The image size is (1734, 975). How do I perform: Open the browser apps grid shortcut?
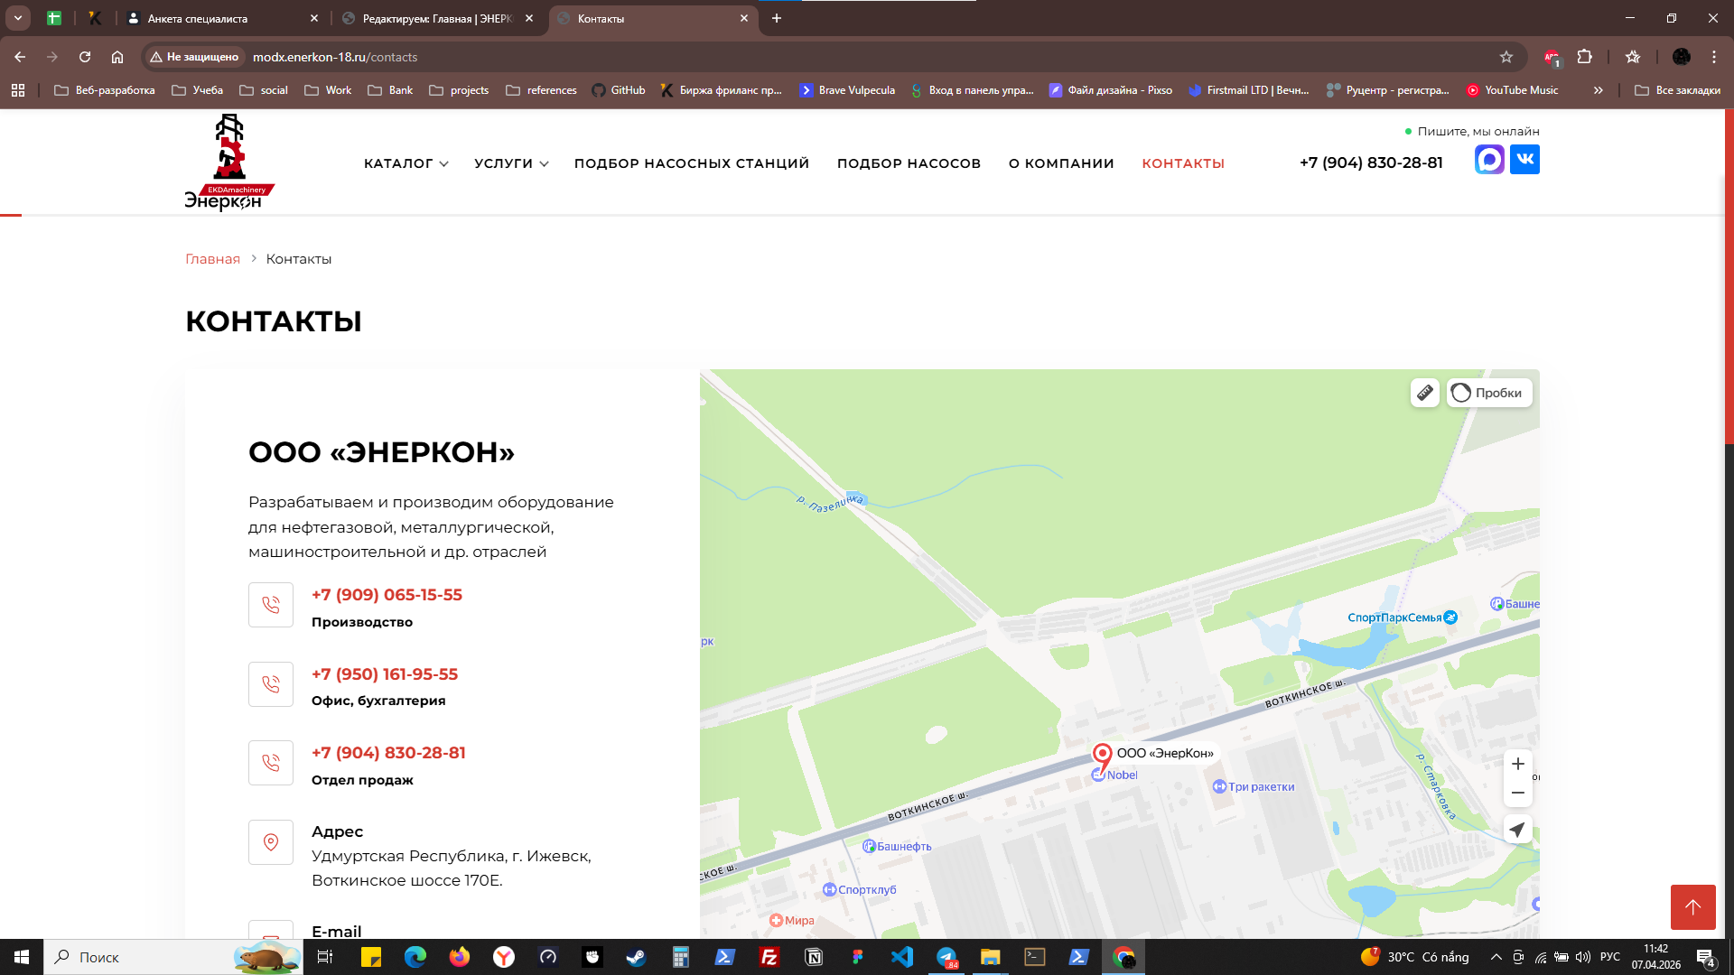[18, 90]
